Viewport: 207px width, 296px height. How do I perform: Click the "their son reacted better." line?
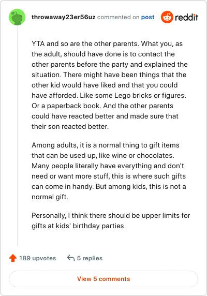(70, 126)
